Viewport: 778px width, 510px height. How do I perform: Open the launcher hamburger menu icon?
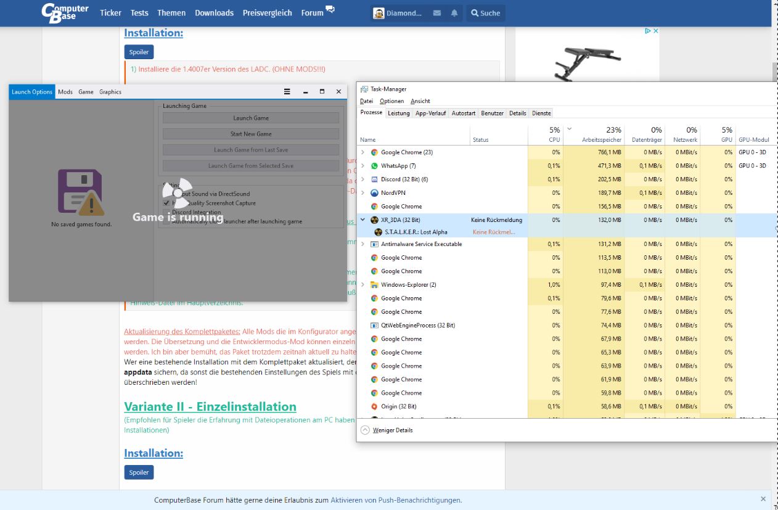[287, 91]
